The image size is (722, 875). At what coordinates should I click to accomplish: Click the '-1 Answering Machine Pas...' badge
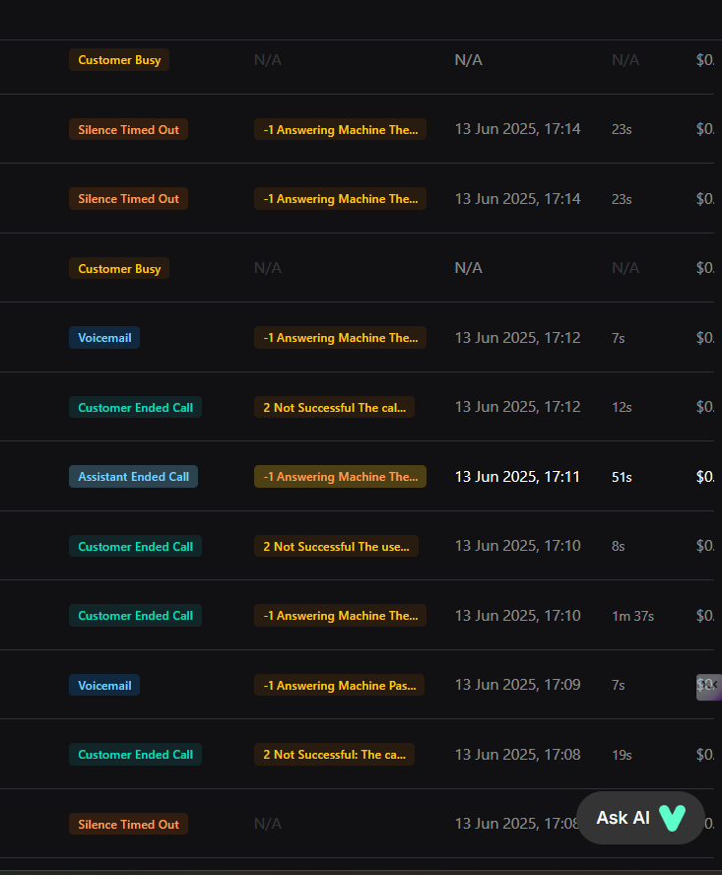point(339,685)
